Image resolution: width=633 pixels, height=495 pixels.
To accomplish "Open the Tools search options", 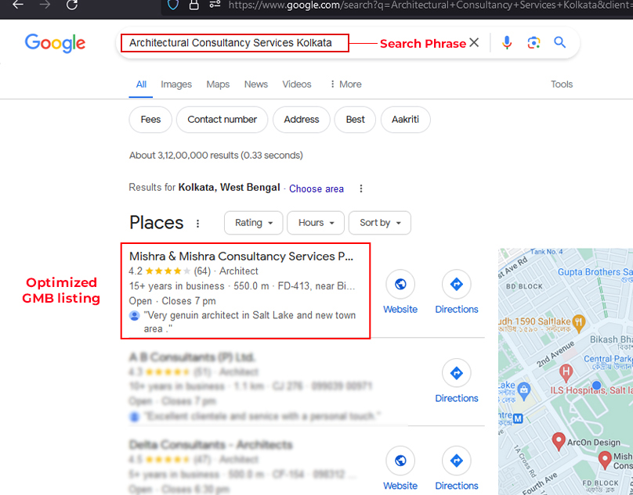I will tap(562, 84).
